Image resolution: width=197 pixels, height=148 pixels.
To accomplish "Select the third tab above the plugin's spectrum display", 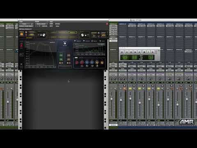I will point(94,41).
